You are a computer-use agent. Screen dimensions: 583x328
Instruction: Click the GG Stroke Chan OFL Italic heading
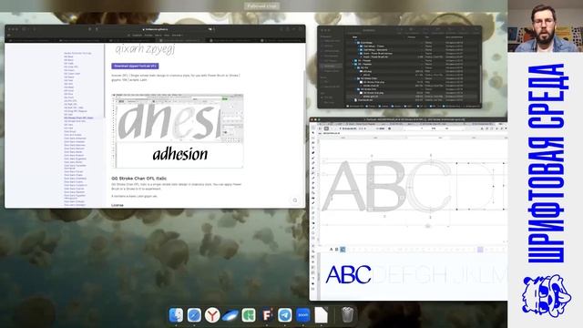(139, 179)
